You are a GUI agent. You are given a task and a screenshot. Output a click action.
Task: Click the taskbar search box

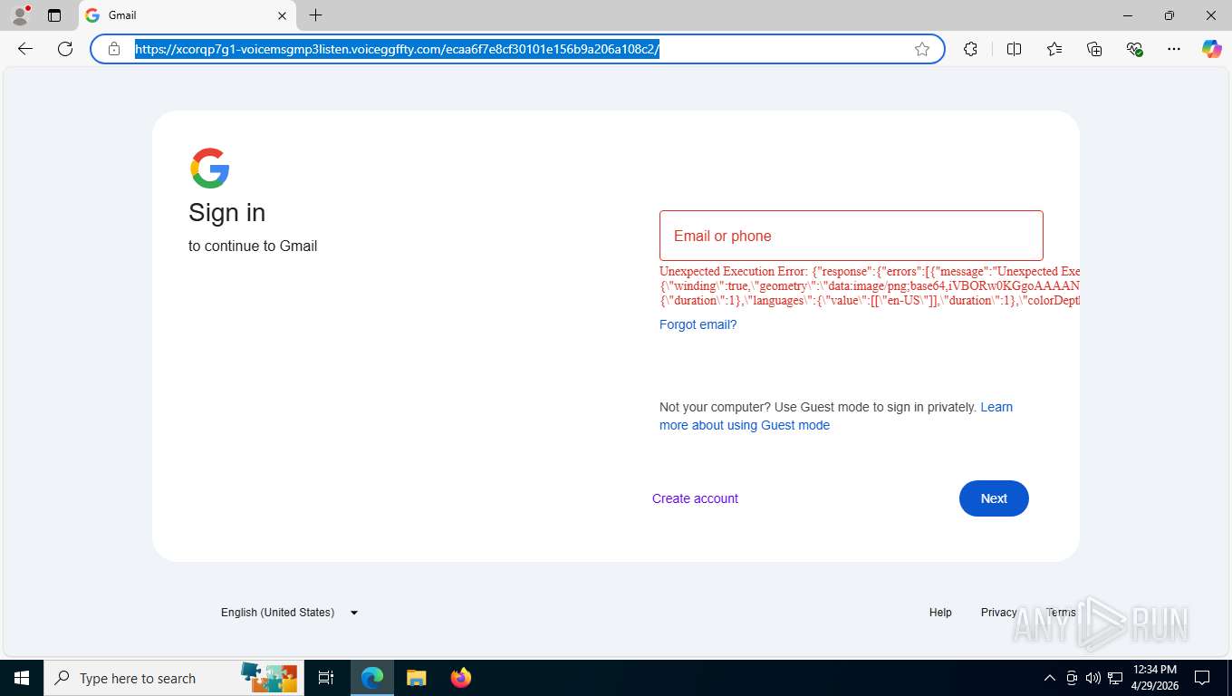point(172,678)
